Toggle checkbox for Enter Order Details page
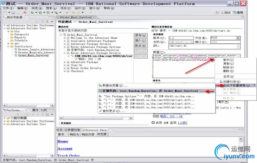Image resolution: width=257 pixels, height=163 pixels. coord(68,68)
